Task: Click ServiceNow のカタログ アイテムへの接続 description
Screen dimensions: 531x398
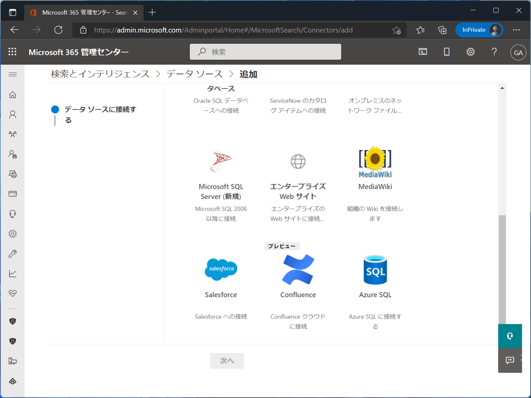Action: pyautogui.click(x=298, y=106)
